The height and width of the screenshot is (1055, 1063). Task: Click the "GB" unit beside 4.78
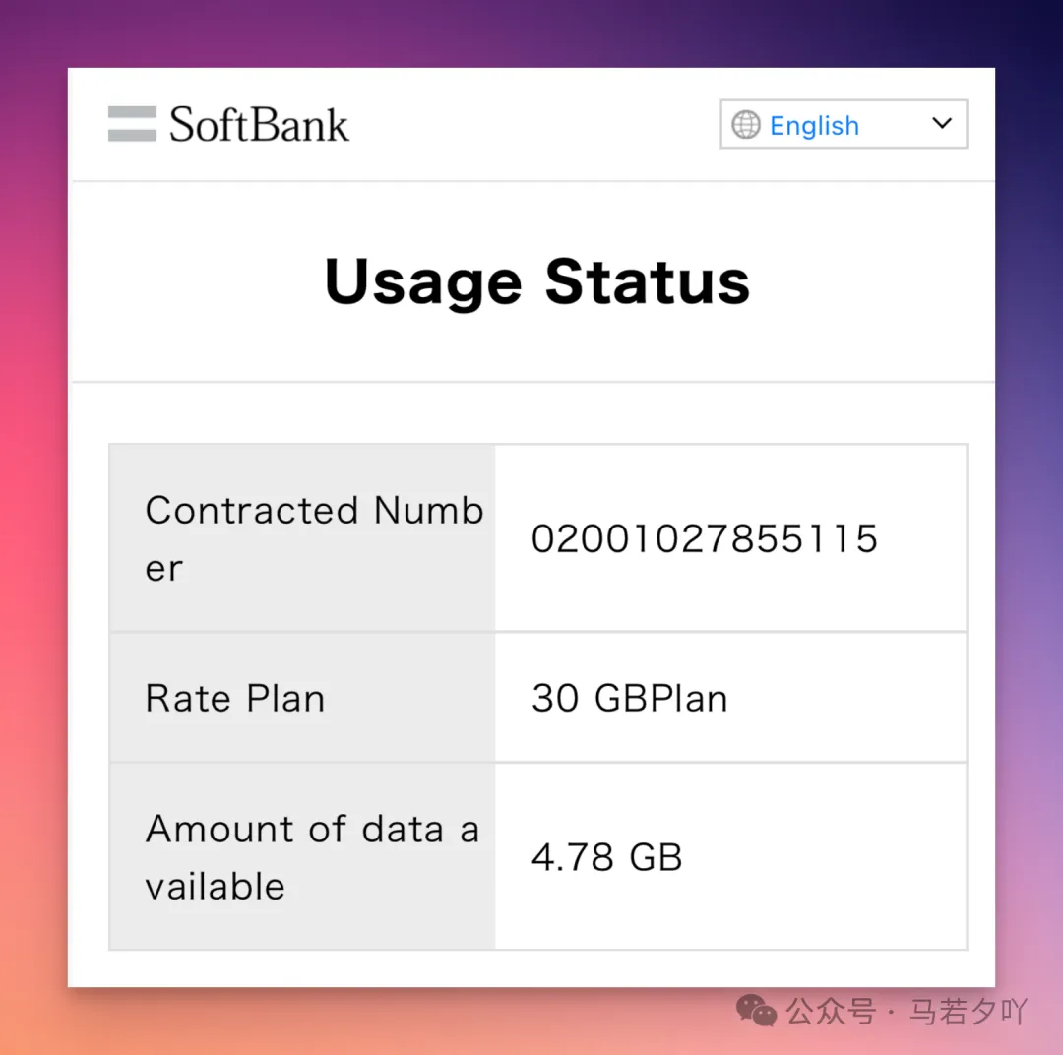click(x=656, y=857)
